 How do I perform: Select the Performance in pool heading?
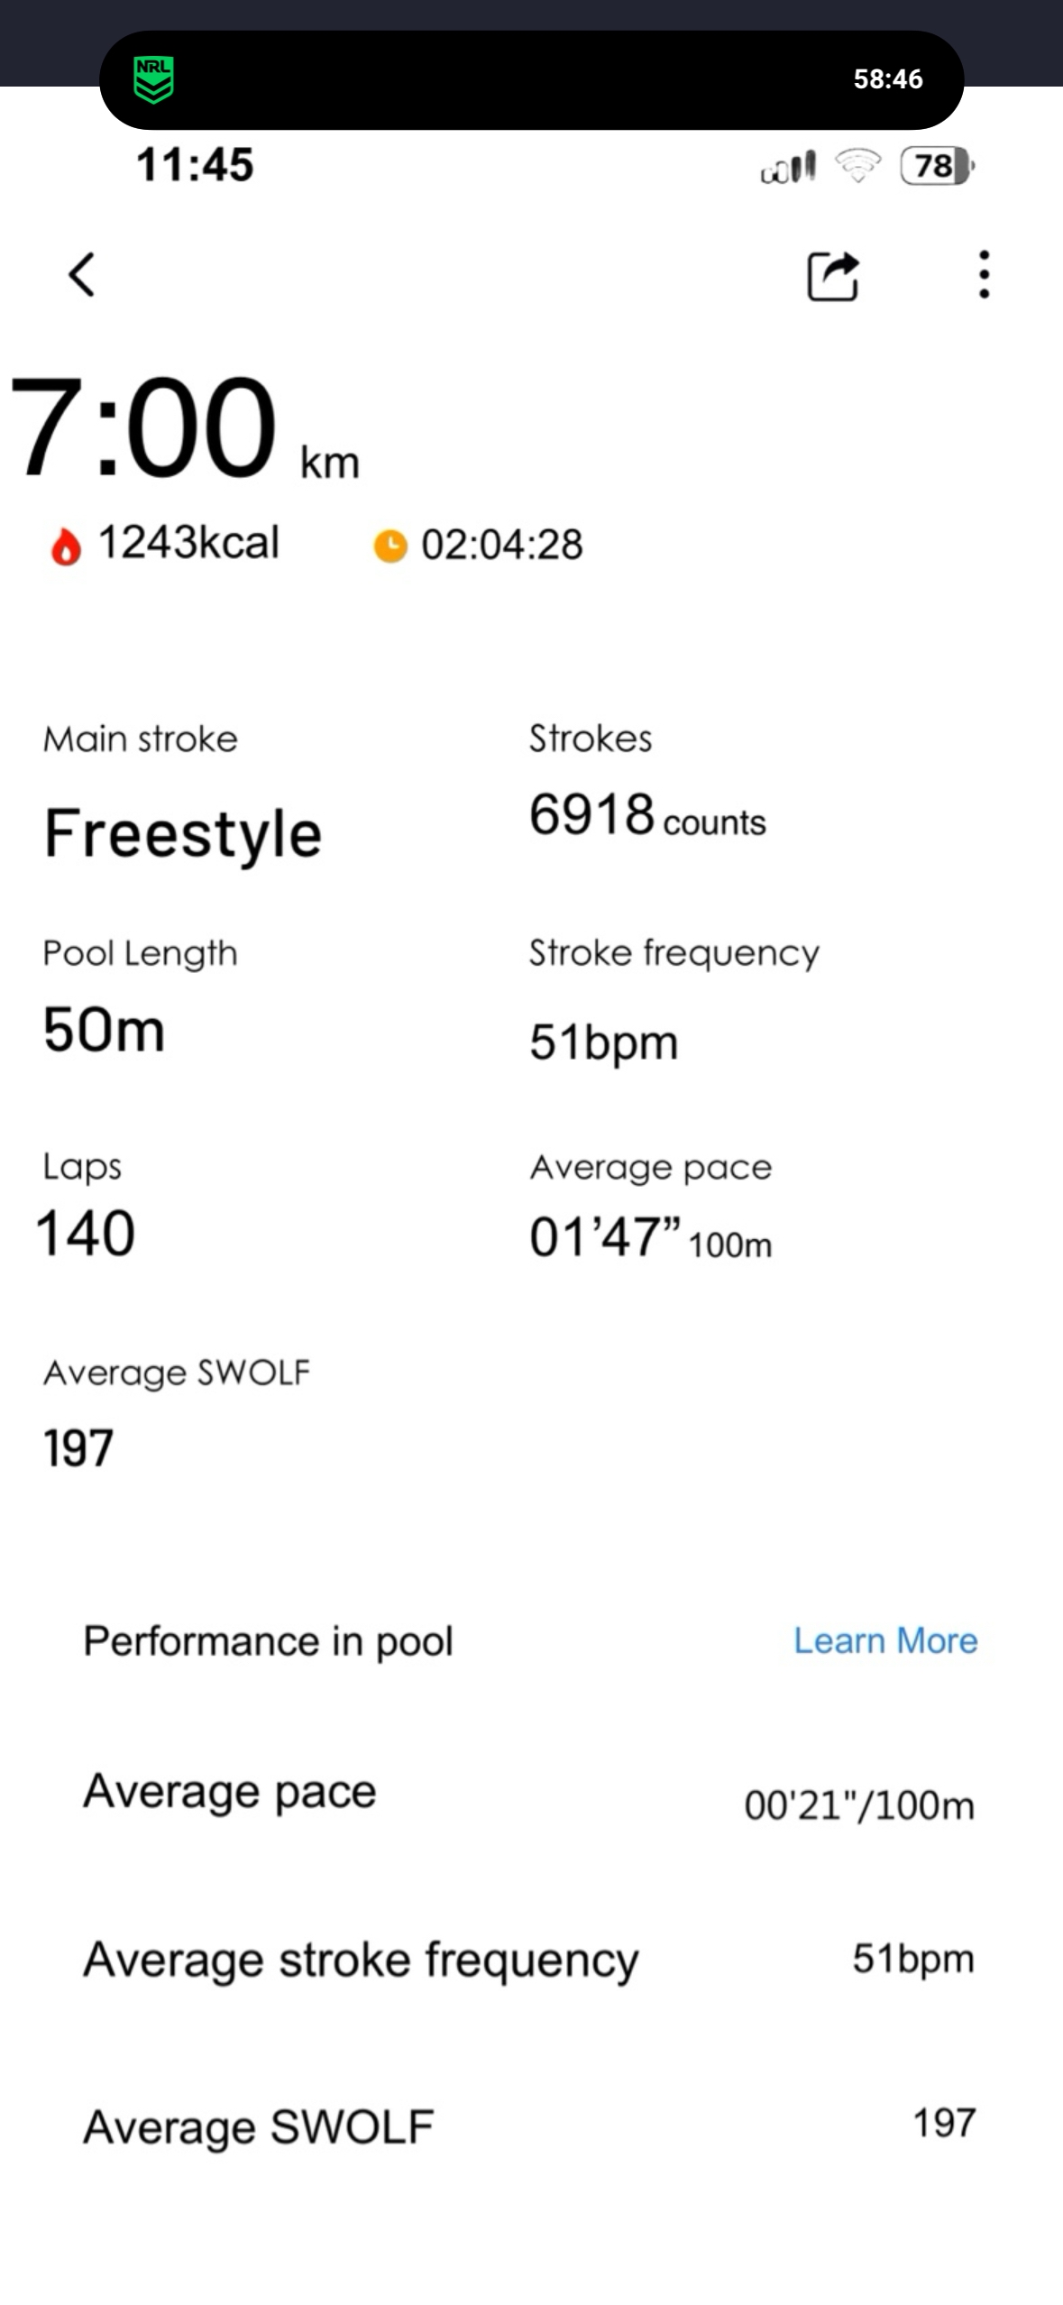(x=268, y=1640)
